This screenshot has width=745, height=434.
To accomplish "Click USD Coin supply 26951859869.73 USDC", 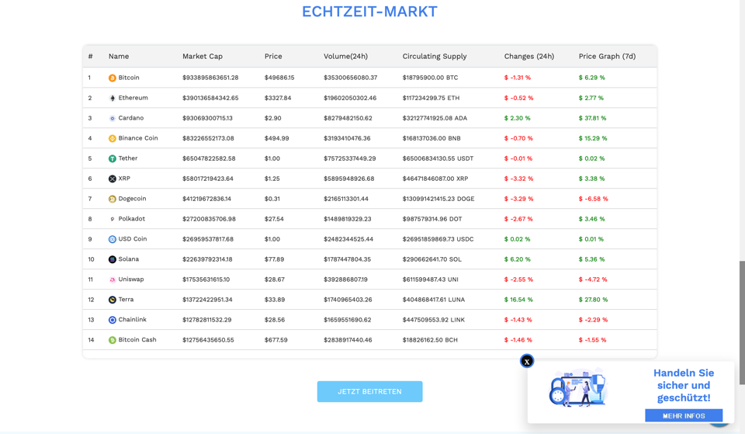I will tap(438, 239).
